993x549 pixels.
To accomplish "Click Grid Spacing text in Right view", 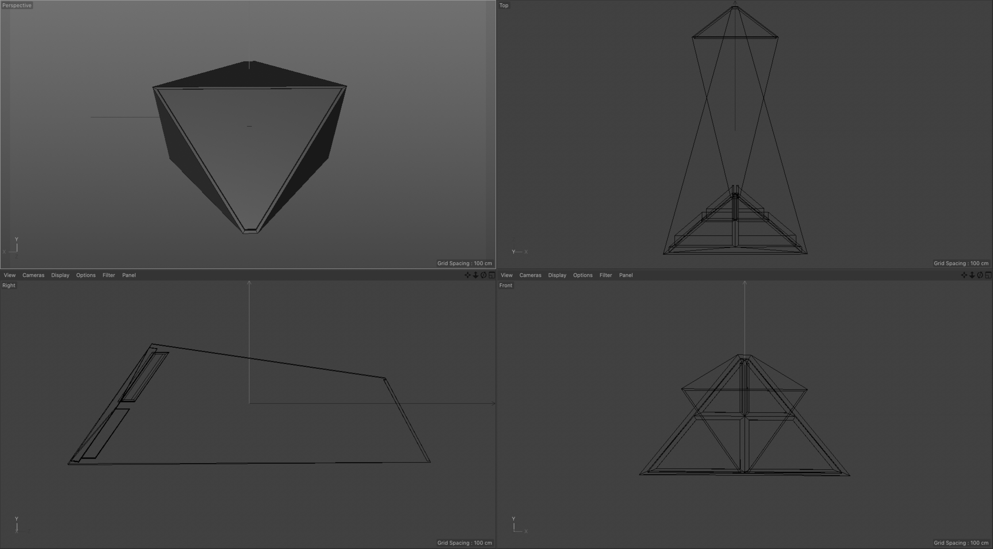I will pos(465,543).
